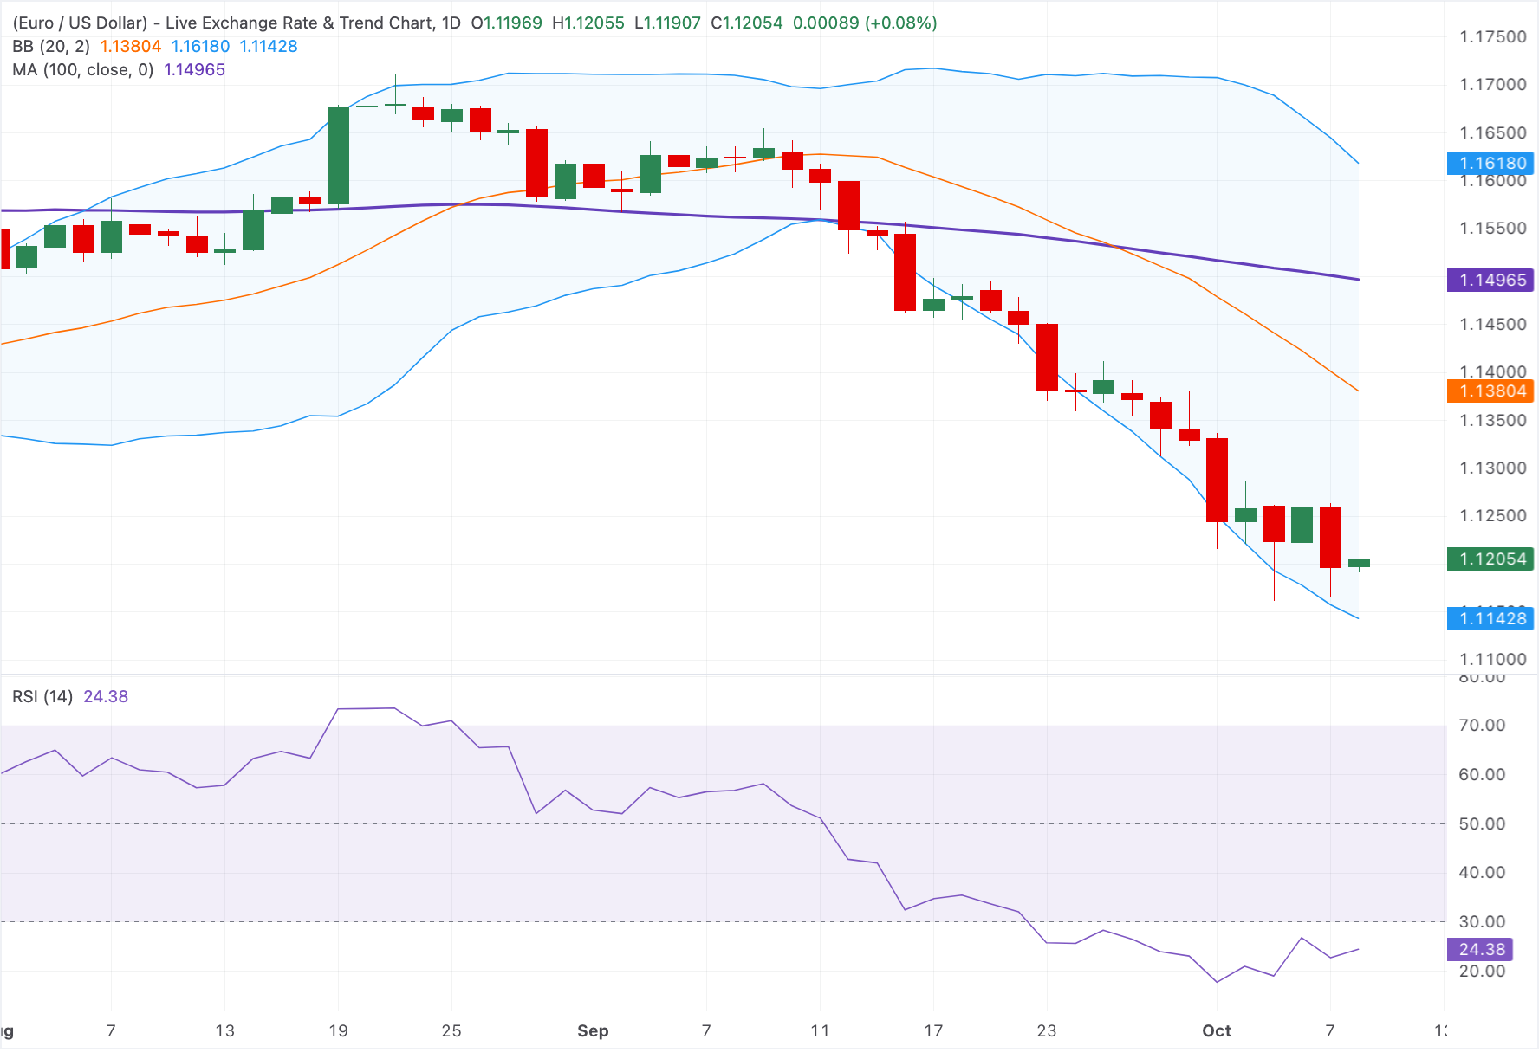This screenshot has width=1539, height=1059.
Task: Click the BB middle value 1.13804 in legend
Action: (x=131, y=47)
